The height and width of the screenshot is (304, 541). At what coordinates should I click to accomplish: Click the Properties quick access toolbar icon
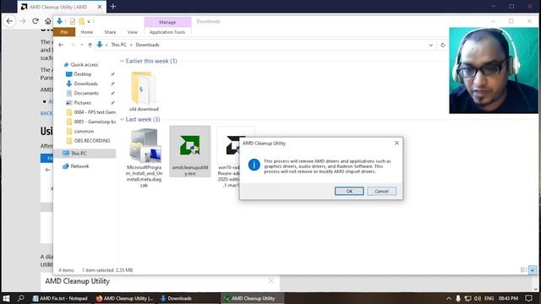pyautogui.click(x=73, y=21)
